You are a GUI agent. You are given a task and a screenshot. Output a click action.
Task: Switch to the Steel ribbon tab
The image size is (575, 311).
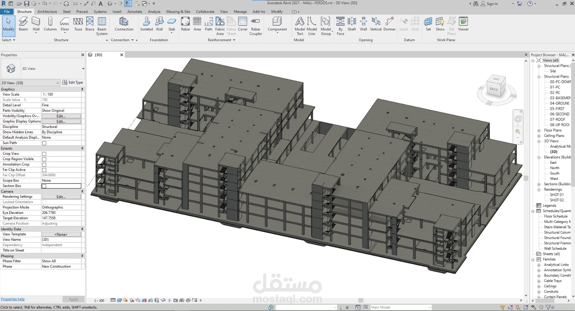(66, 11)
